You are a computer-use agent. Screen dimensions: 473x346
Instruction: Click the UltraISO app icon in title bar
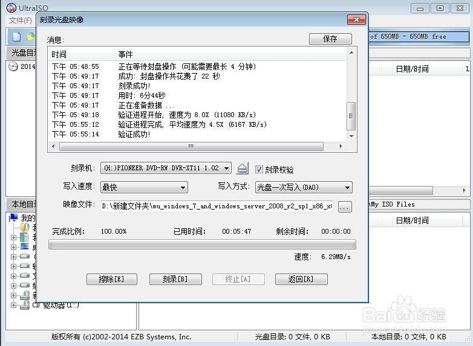click(11, 8)
